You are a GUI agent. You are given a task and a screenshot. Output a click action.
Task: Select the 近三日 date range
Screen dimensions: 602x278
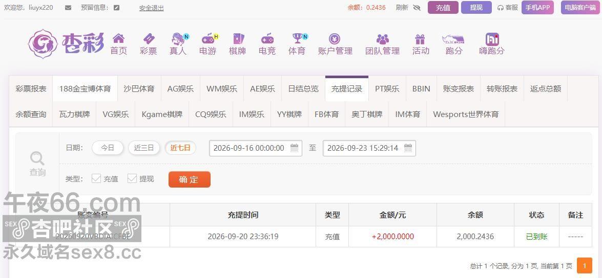pyautogui.click(x=144, y=148)
